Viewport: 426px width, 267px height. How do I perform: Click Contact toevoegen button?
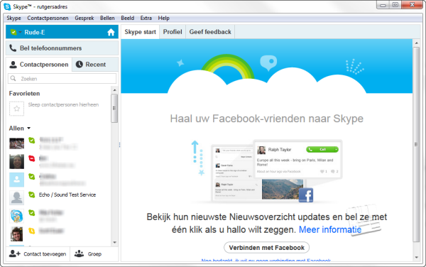point(38,254)
